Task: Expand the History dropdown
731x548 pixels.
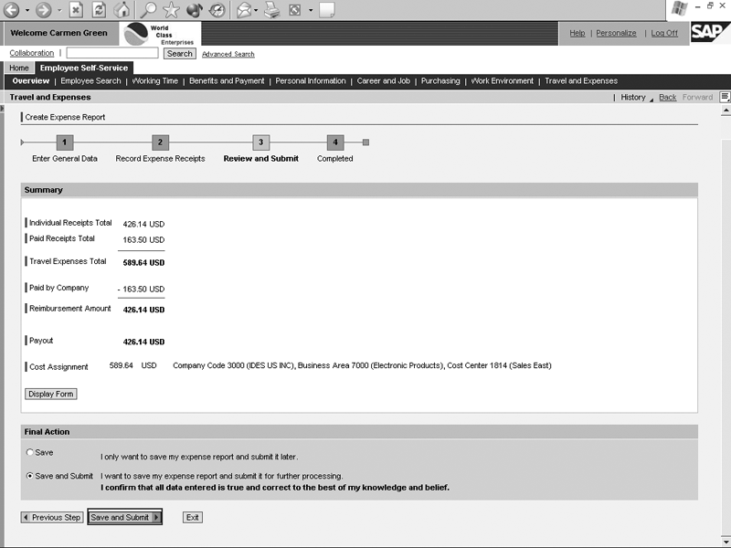Action: pyautogui.click(x=636, y=97)
